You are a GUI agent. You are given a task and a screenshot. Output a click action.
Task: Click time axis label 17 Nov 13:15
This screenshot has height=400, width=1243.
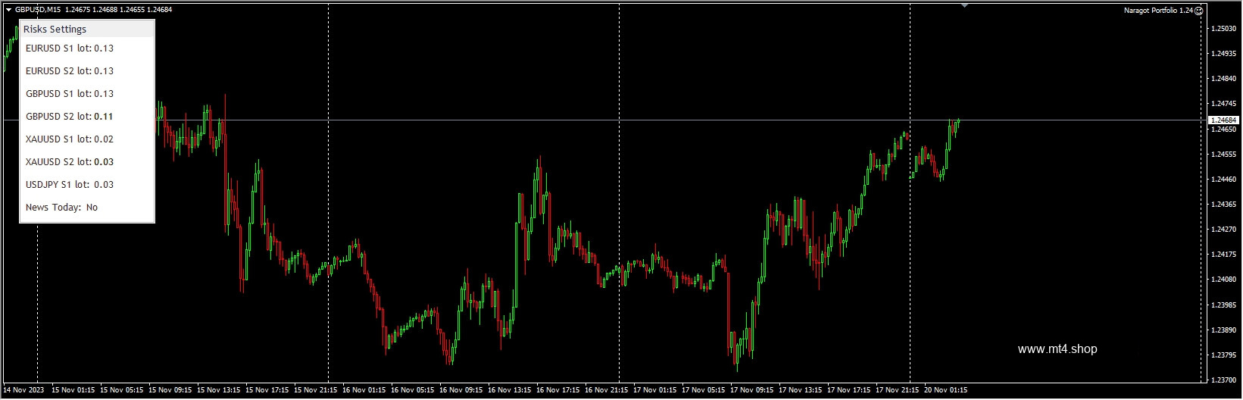[x=801, y=391]
